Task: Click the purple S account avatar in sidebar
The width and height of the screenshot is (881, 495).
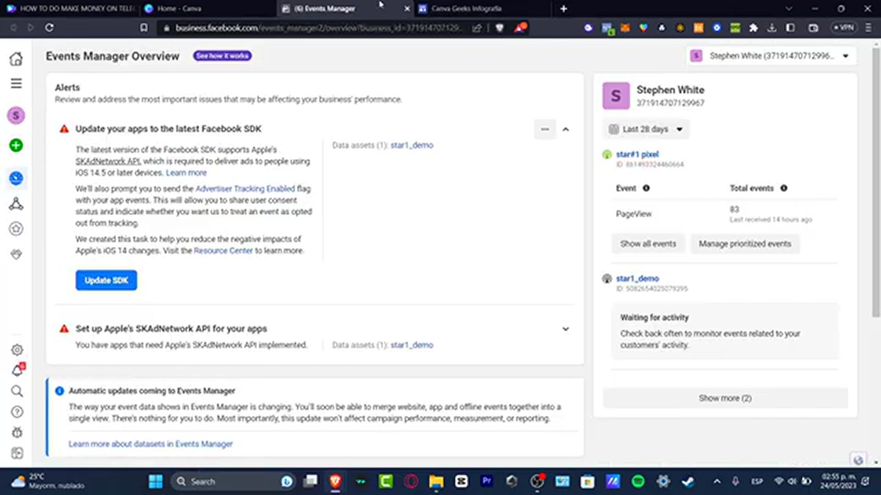Action: 16,115
